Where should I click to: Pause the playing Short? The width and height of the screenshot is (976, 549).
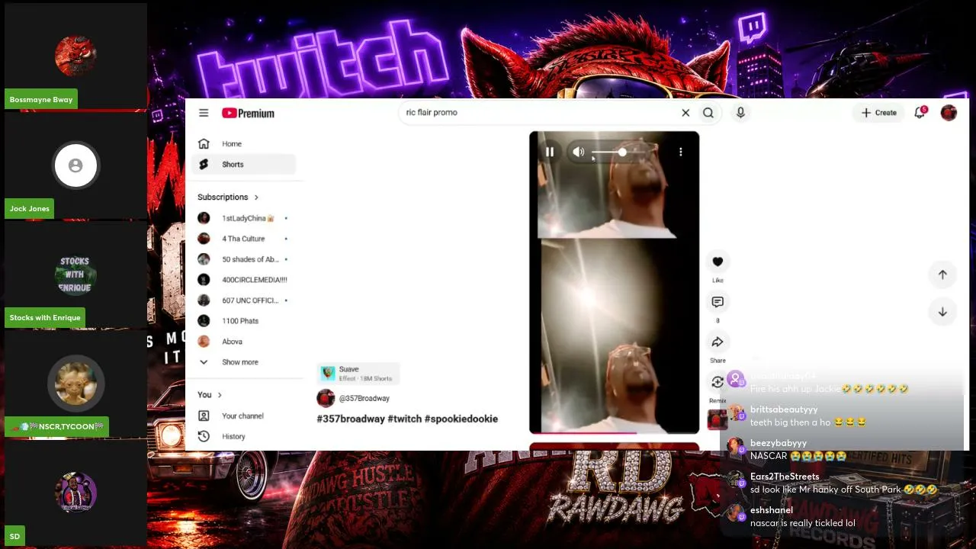550,152
